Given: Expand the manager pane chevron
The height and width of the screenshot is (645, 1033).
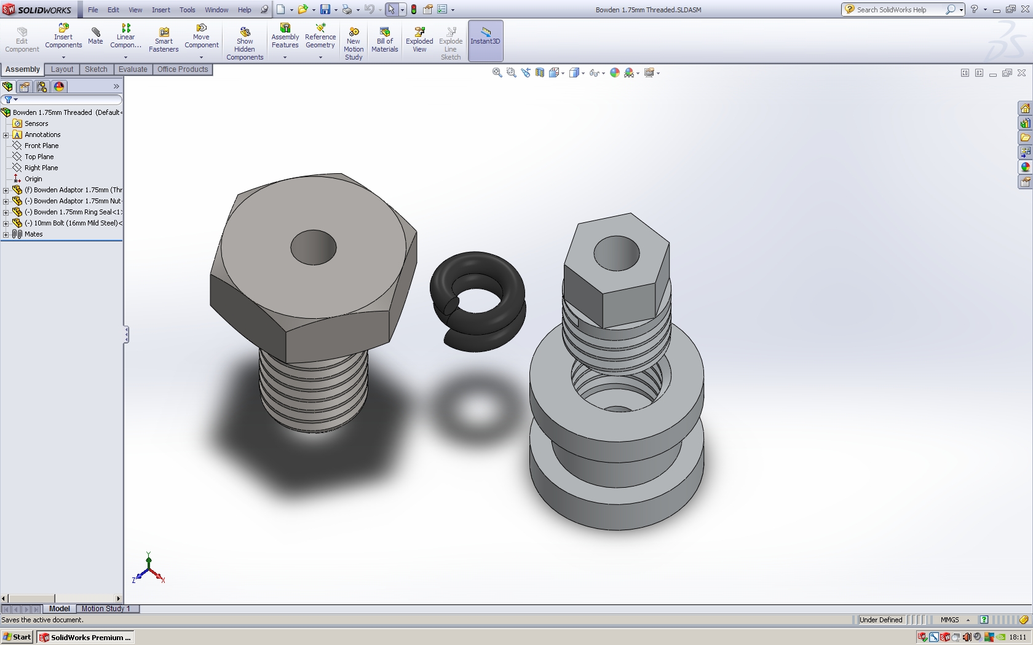Looking at the screenshot, I should 116,87.
